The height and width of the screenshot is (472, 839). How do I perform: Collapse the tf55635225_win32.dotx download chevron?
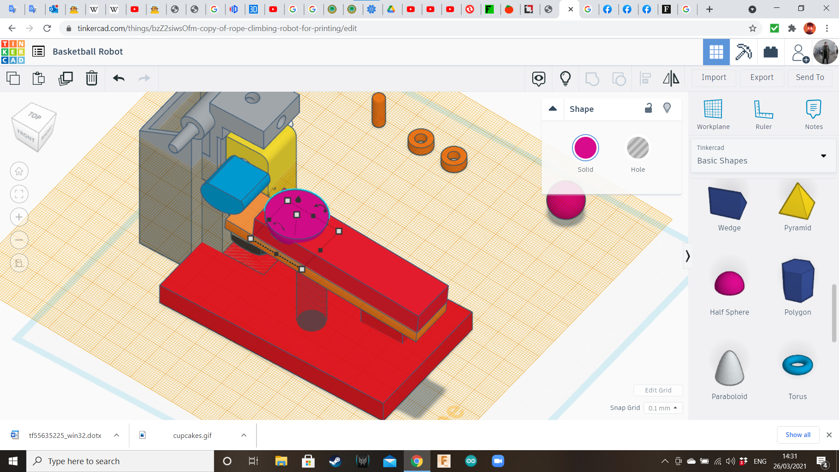(x=116, y=435)
